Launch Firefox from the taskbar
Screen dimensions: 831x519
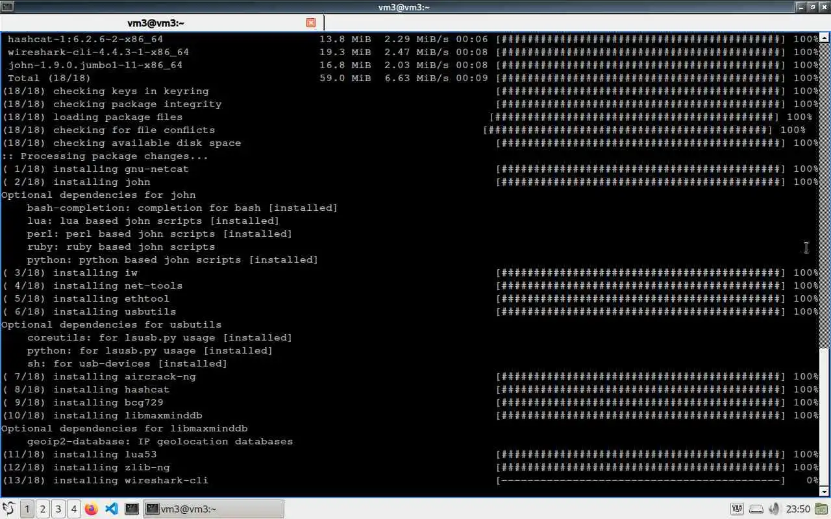[92, 509]
